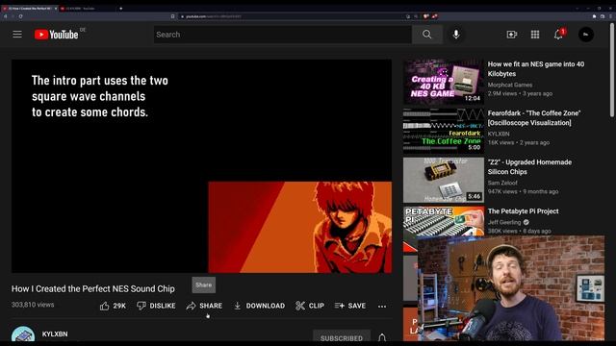
Task: Open a new browser tab with plus
Action: (120, 9)
